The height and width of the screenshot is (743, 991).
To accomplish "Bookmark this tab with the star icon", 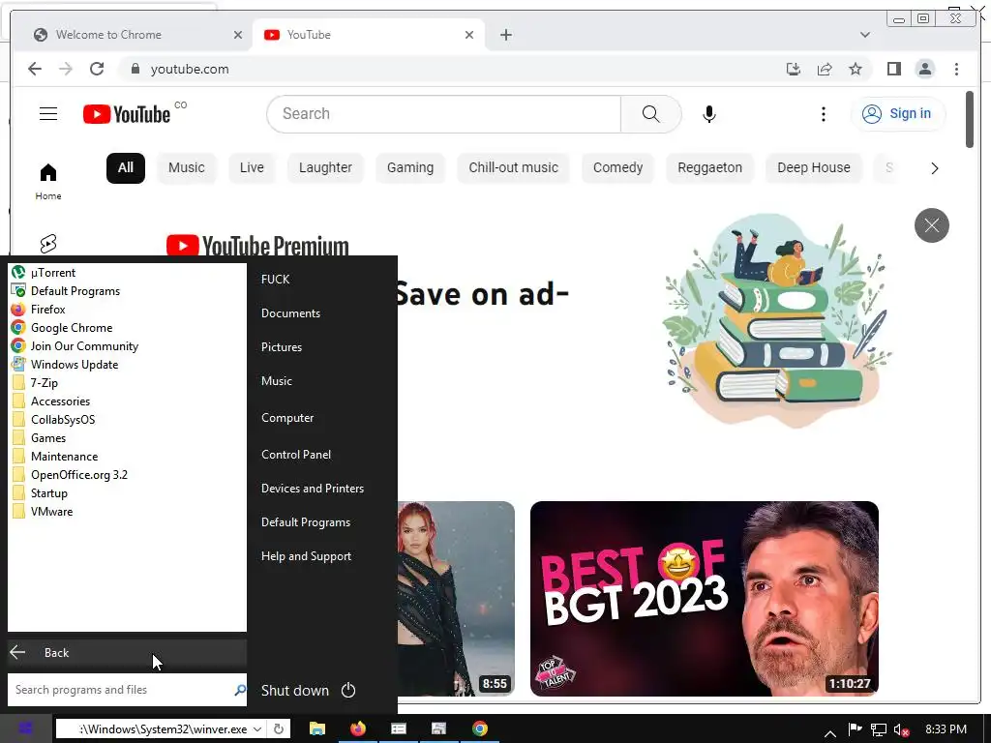I will [x=856, y=69].
